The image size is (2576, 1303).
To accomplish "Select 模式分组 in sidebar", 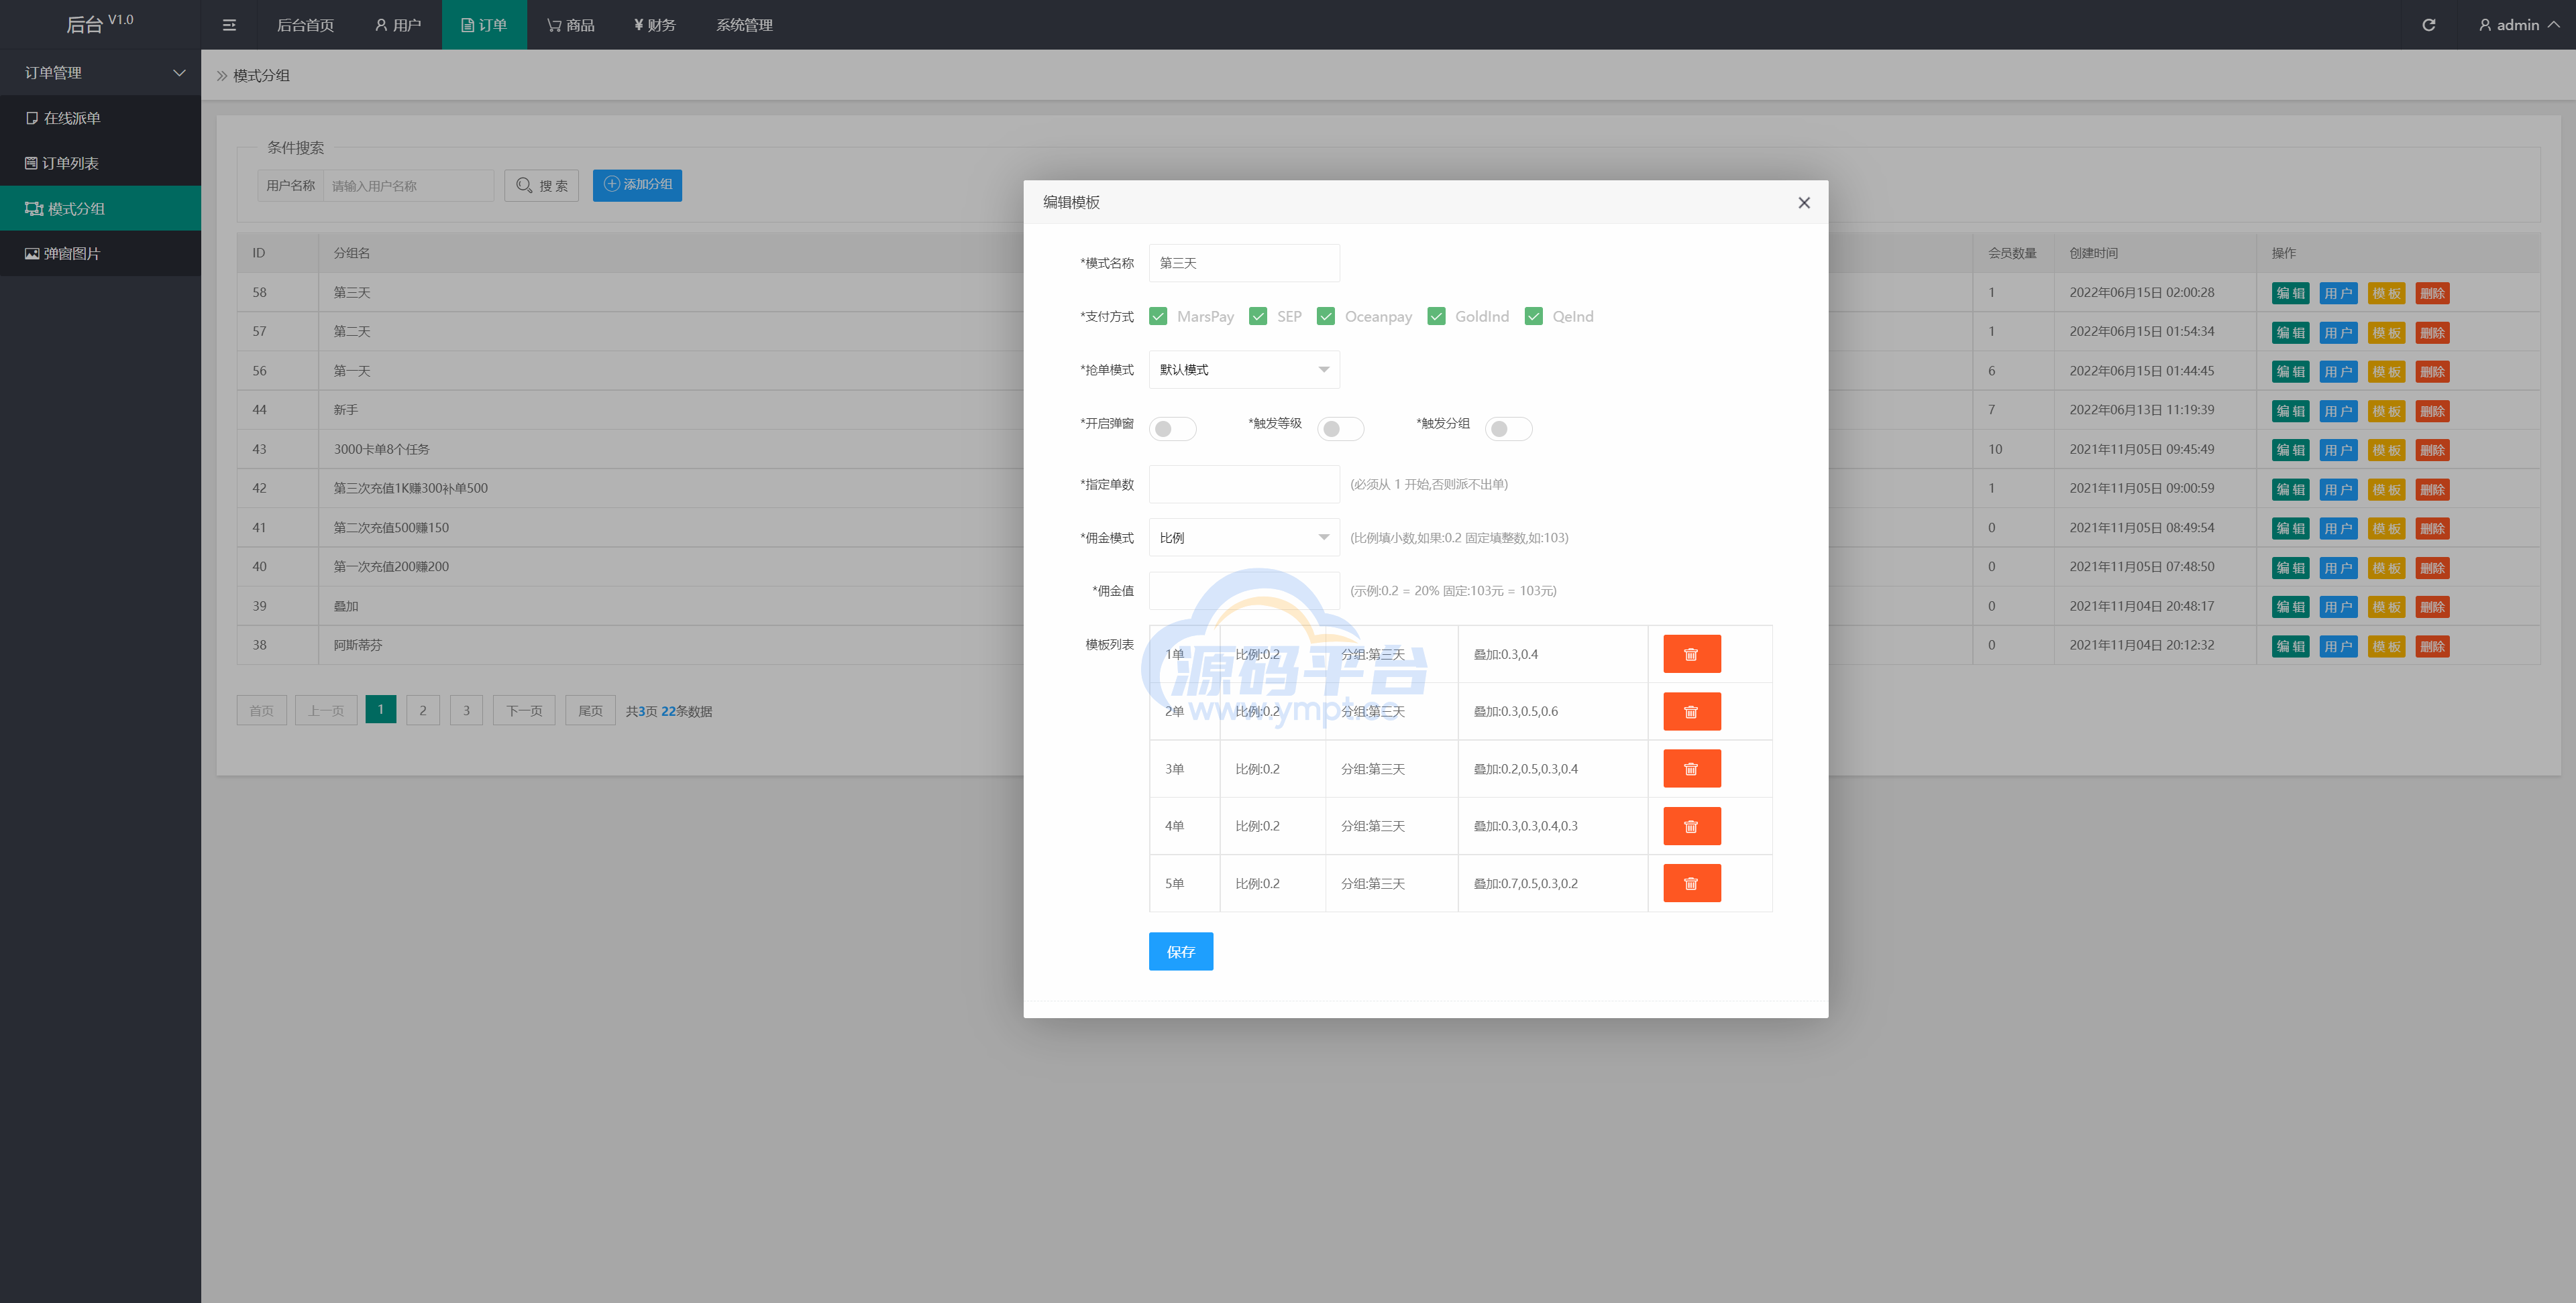I will click(x=100, y=209).
